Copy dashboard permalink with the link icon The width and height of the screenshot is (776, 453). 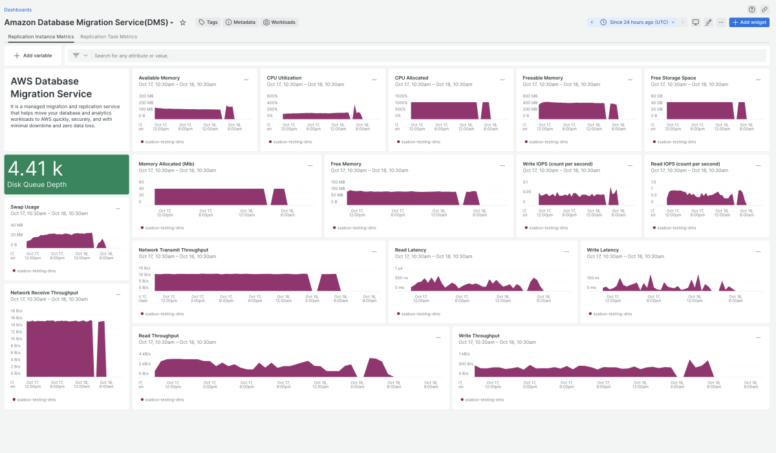(x=764, y=10)
